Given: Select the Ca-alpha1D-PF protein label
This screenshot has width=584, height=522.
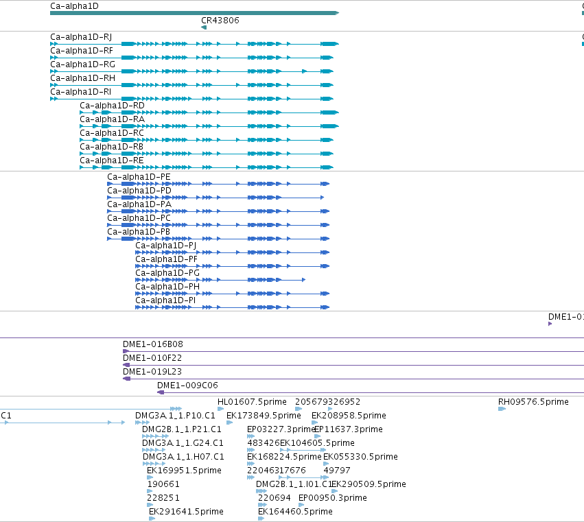Looking at the screenshot, I should [166, 259].
